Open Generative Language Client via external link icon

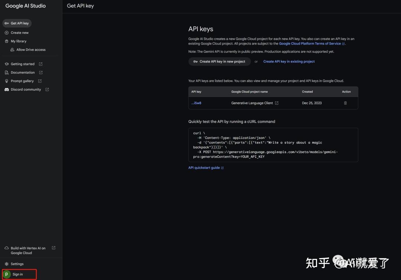point(277,103)
